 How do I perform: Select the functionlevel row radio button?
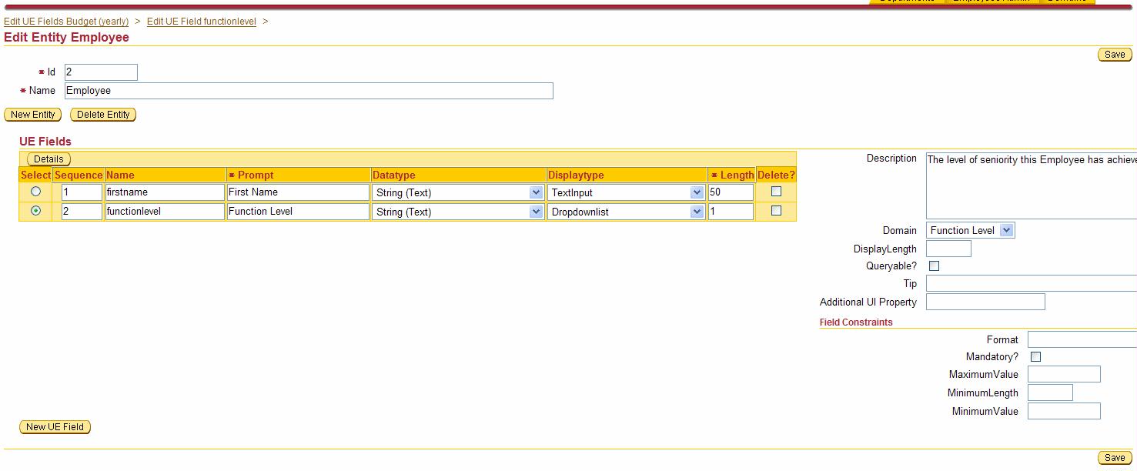click(35, 211)
